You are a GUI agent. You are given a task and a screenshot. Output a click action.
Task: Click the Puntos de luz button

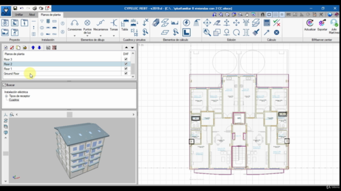pyautogui.click(x=87, y=27)
